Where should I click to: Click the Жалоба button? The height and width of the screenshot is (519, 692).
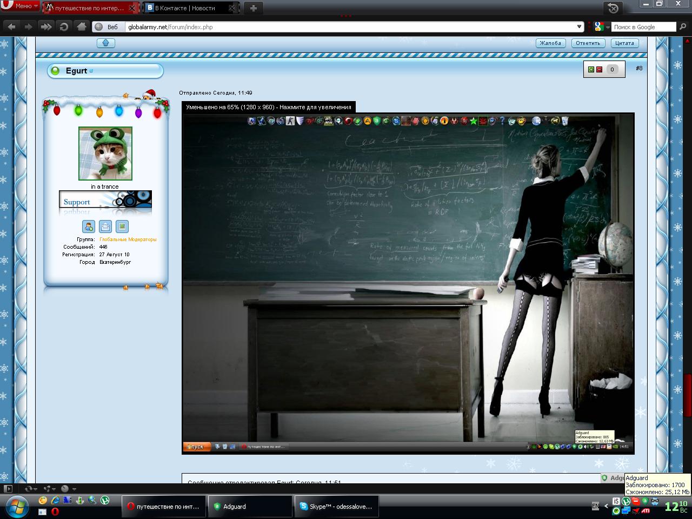point(551,43)
